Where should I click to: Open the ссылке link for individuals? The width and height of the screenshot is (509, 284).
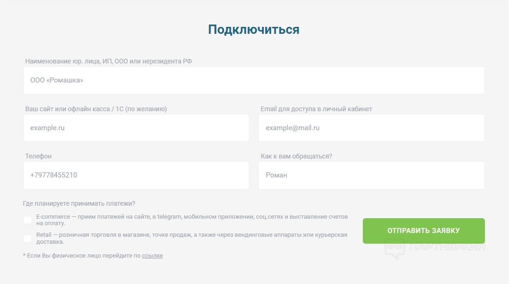(x=152, y=255)
